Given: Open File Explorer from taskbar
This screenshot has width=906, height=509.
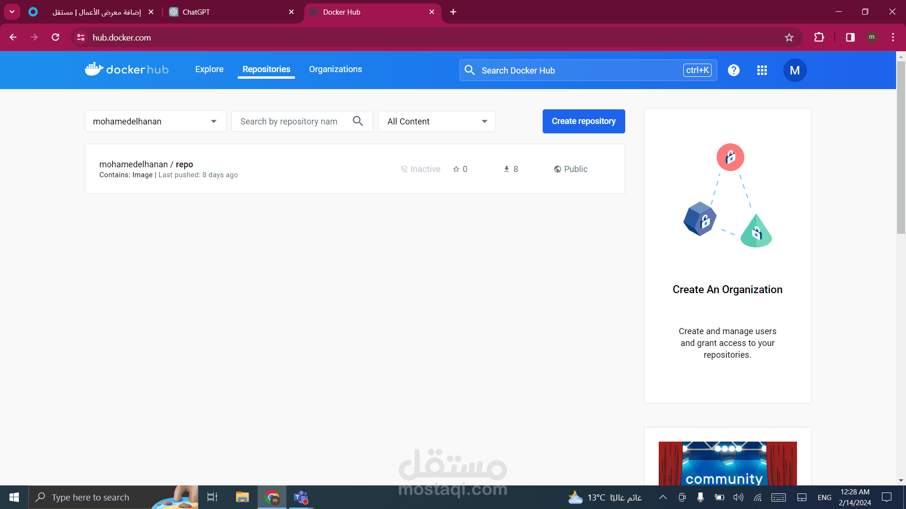Looking at the screenshot, I should pos(242,497).
